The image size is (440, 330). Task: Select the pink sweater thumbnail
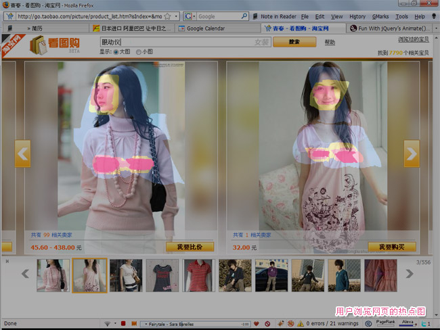(x=53, y=275)
